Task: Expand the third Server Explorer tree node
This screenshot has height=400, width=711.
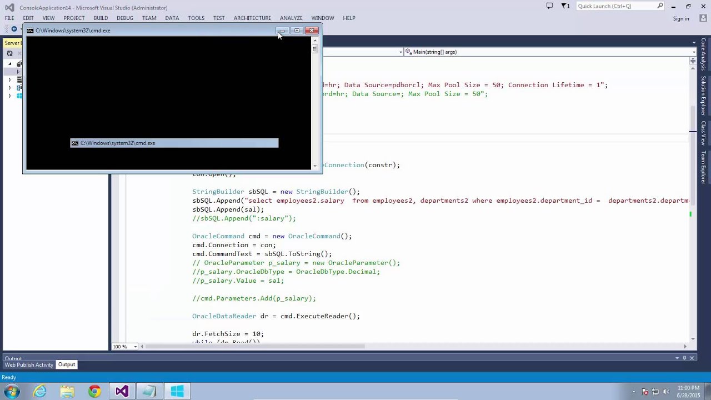Action: coord(9,96)
